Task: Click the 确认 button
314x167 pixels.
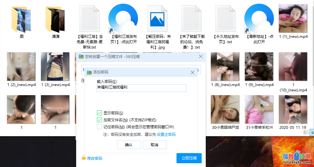Action: point(129,145)
